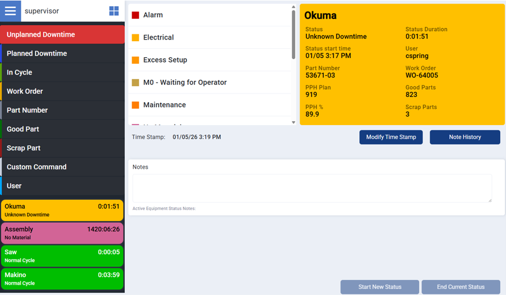This screenshot has height=295, width=506.
Task: Click user value cspring
Action: coord(417,56)
